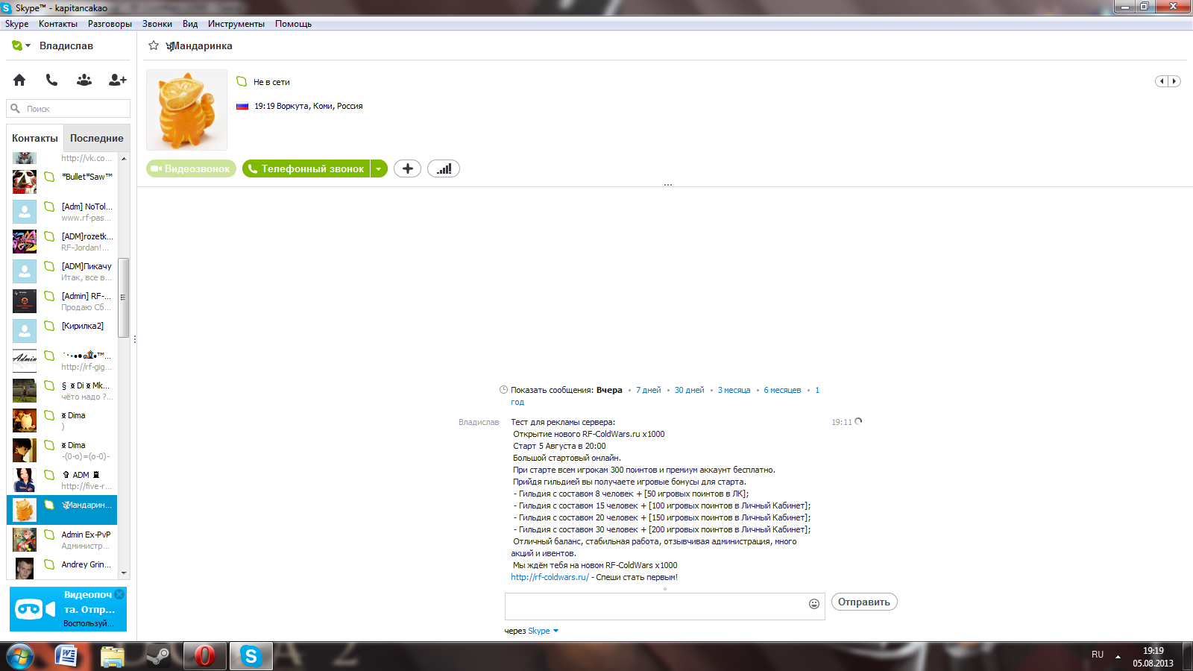Open the Звонки menu
The width and height of the screenshot is (1193, 671).
tap(157, 24)
